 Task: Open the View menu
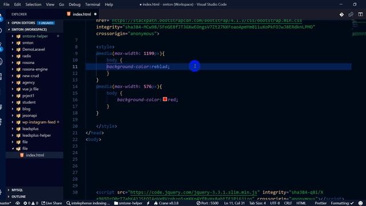click(x=50, y=5)
